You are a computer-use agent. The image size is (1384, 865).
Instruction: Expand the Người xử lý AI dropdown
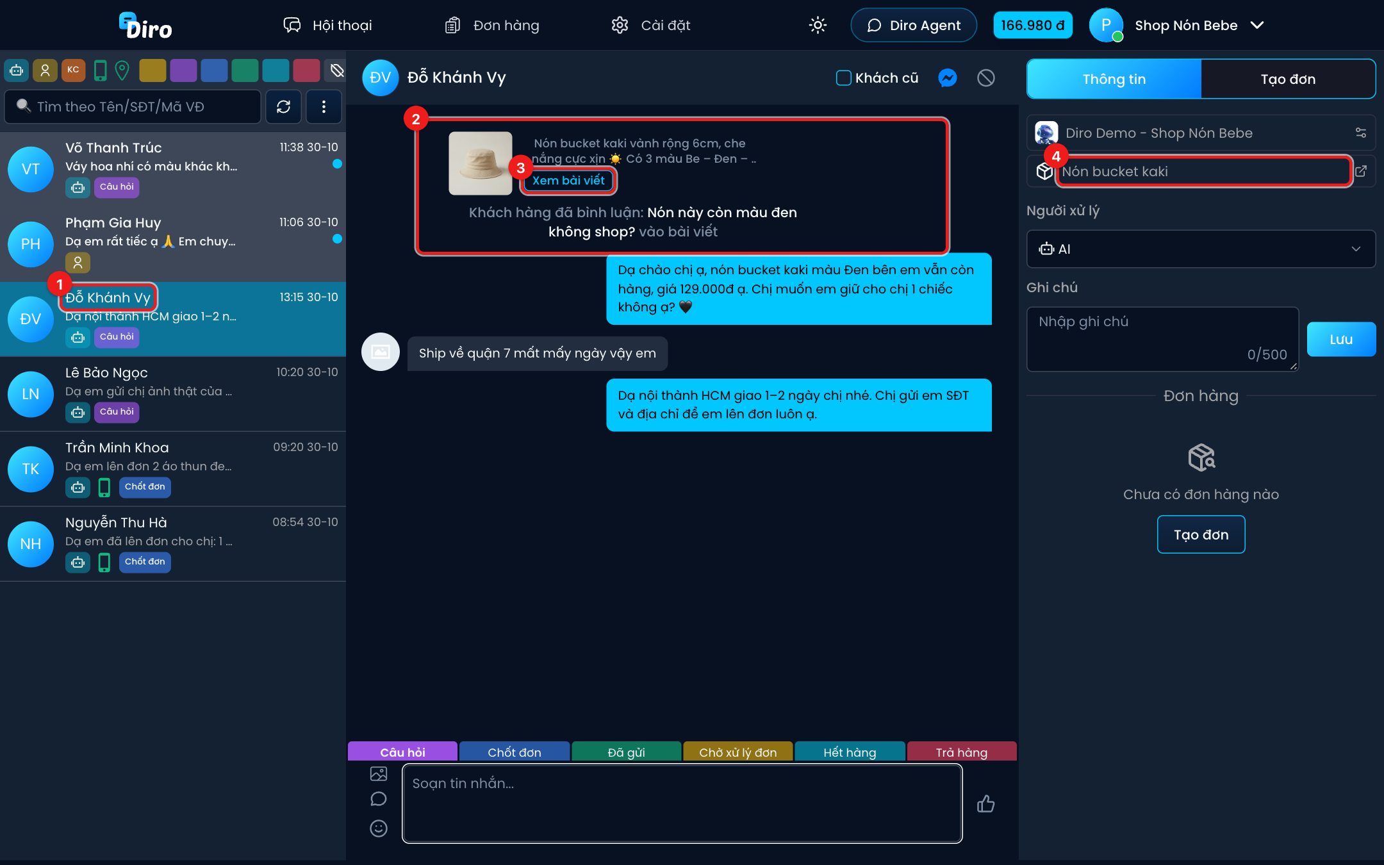point(1201,249)
